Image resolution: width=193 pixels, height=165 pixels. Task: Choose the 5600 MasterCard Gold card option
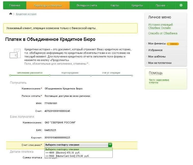(x=79, y=156)
